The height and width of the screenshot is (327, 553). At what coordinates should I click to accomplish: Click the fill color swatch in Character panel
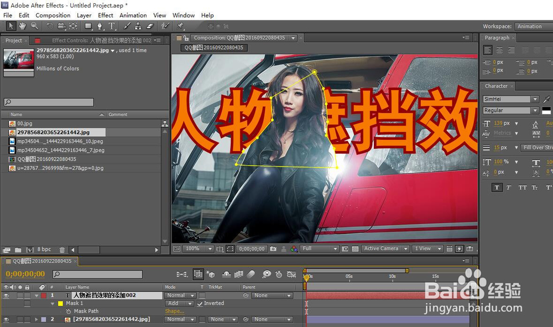546,111
